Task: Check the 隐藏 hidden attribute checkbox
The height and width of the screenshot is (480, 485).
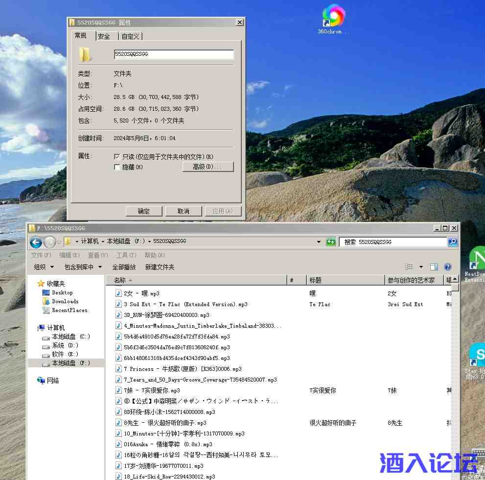Action: click(117, 167)
